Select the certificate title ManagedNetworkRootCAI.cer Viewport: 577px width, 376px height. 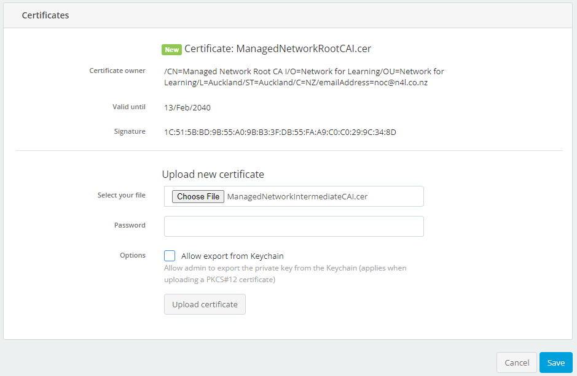pyautogui.click(x=277, y=49)
